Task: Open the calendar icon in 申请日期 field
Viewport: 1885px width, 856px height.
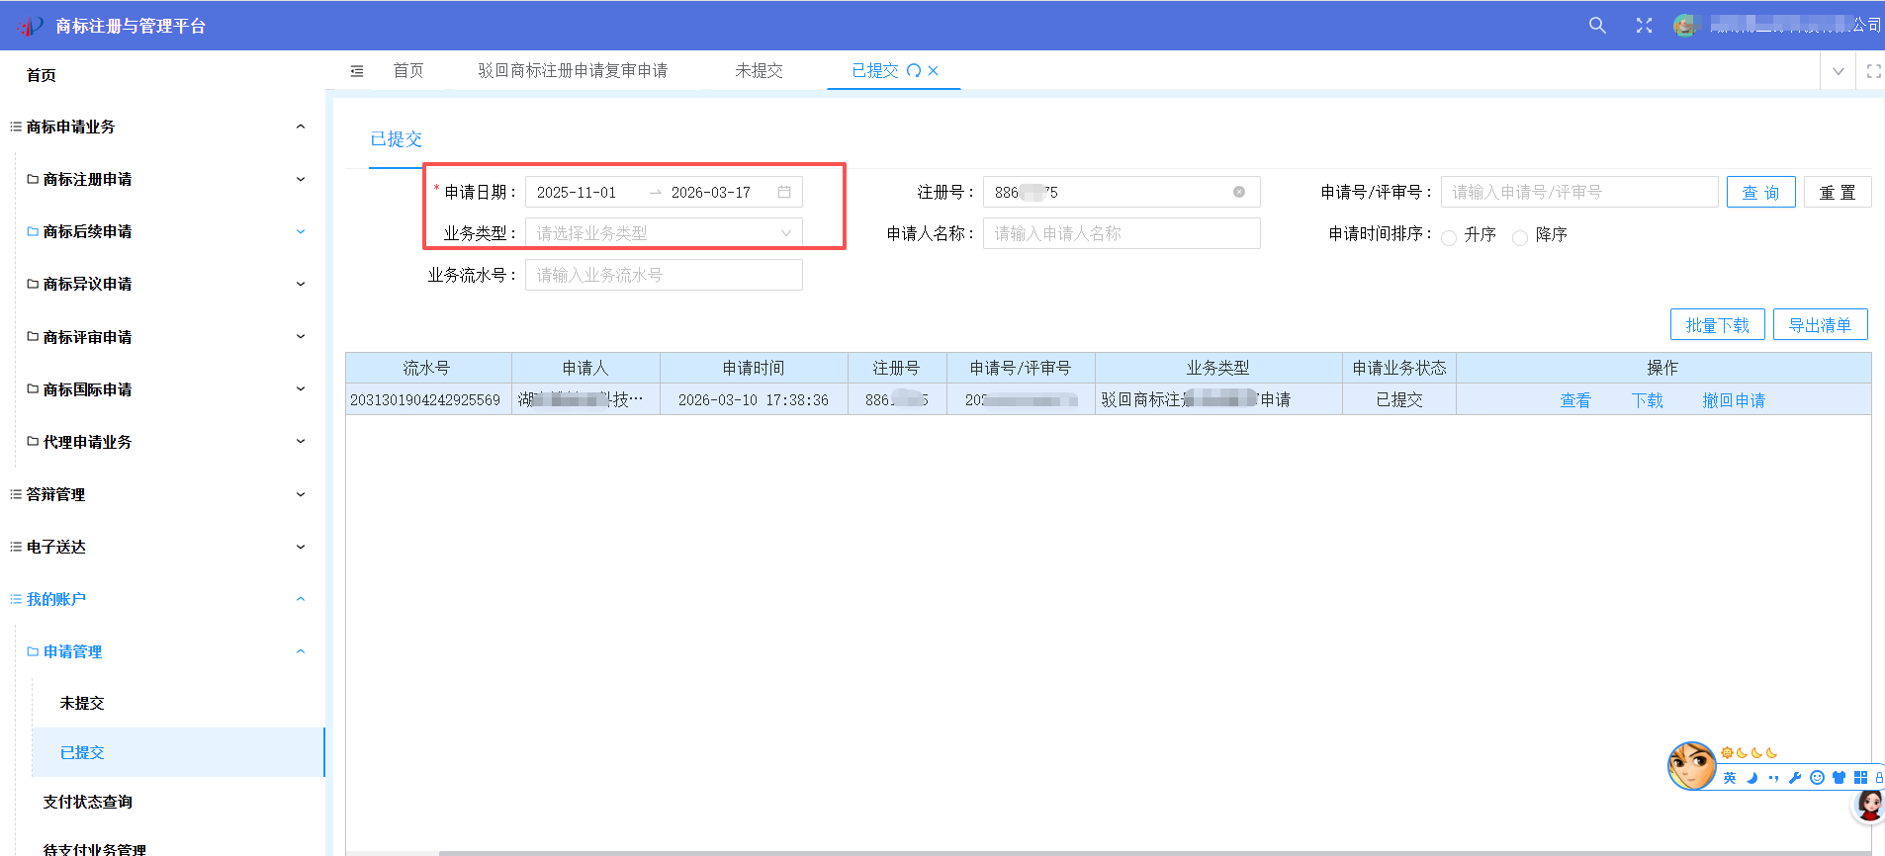Action: click(x=784, y=193)
